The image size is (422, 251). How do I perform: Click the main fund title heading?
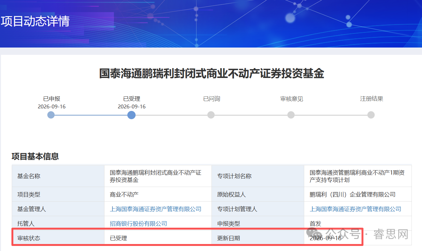211,74
